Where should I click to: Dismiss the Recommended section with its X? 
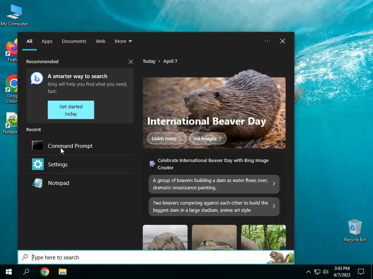pos(131,62)
